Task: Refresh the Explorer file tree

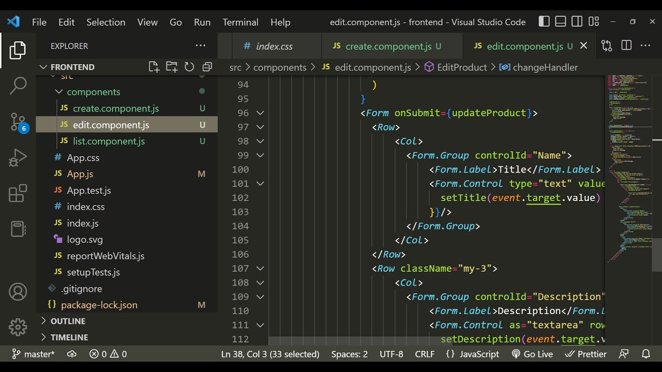Action: click(189, 67)
